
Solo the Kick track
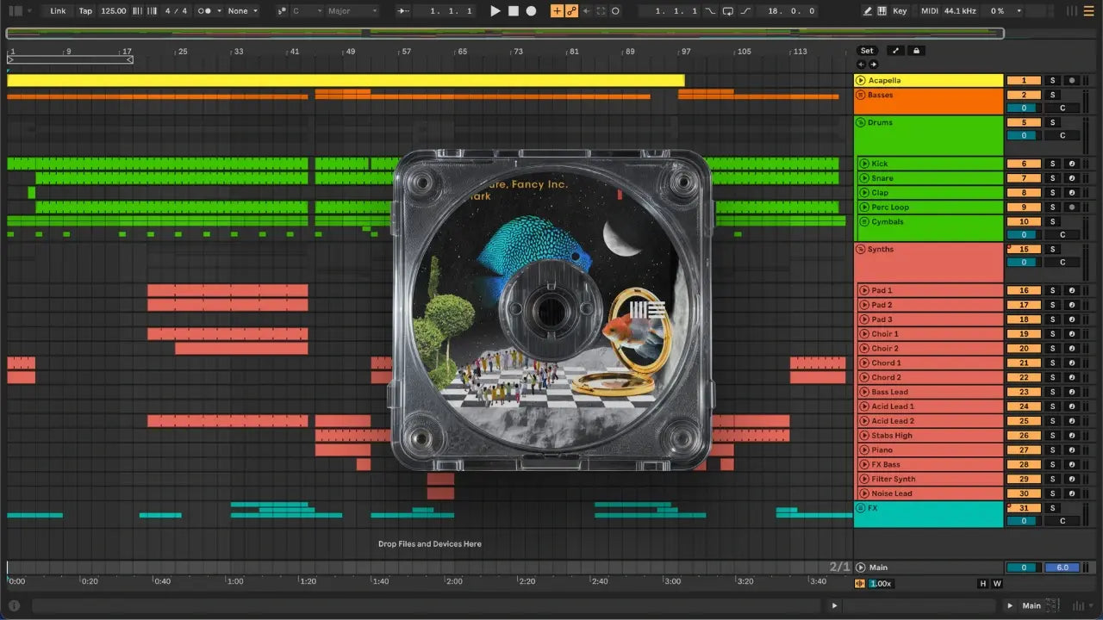[1052, 164]
